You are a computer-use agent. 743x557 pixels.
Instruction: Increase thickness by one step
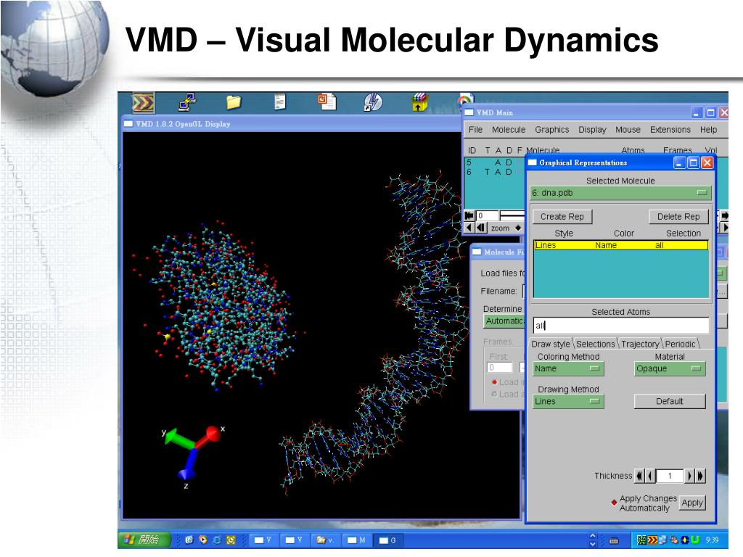click(x=689, y=476)
